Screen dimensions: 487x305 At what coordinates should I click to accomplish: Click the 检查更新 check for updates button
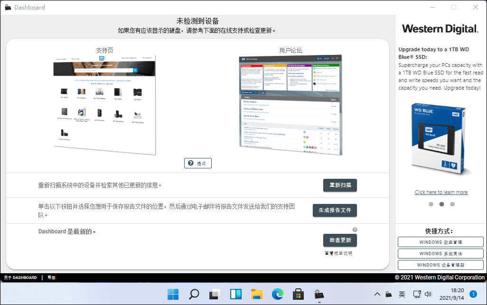point(340,240)
